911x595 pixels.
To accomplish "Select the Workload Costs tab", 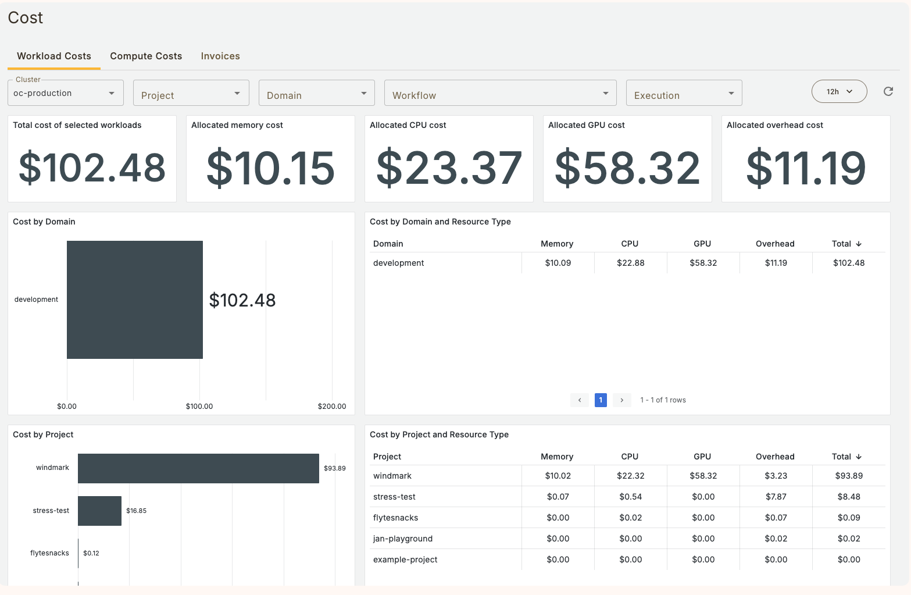I will pyautogui.click(x=54, y=56).
